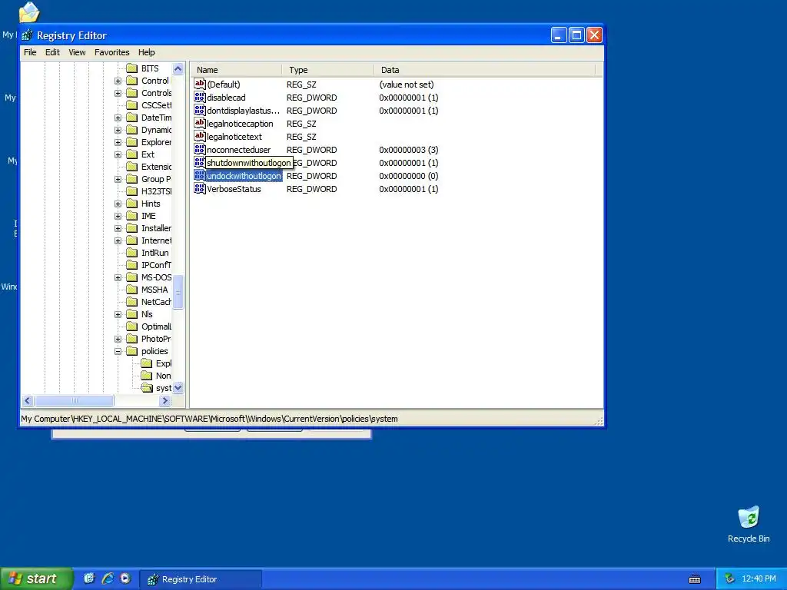Viewport: 787px width, 590px height.
Task: Click the MSSHA folder icon
Action: click(x=132, y=290)
